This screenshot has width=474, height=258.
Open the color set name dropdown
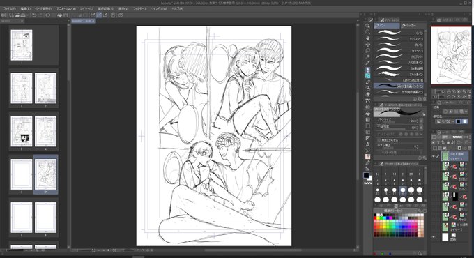click(396, 211)
